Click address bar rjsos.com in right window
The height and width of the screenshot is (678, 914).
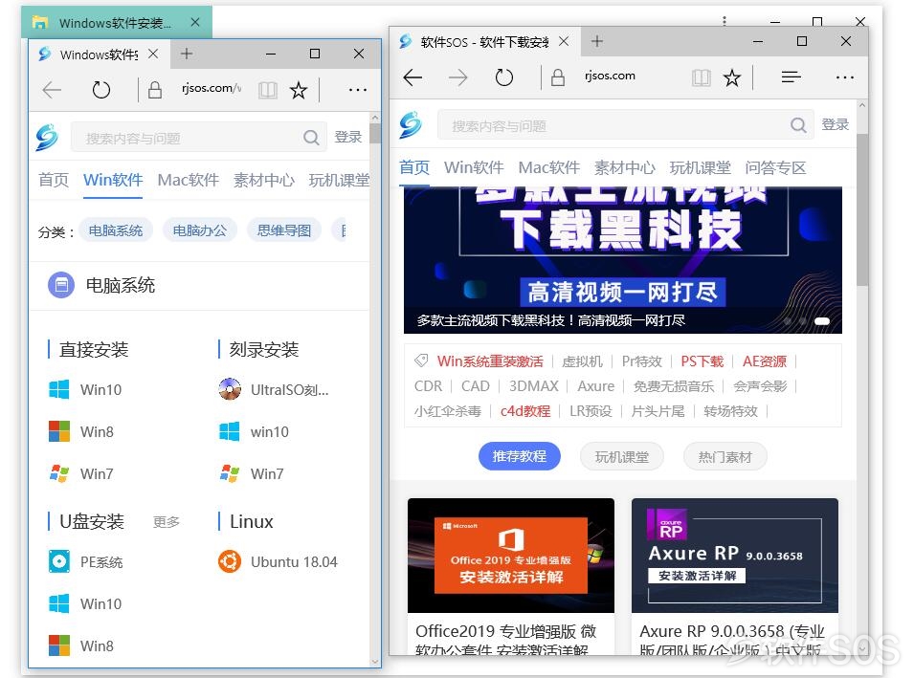[610, 77]
